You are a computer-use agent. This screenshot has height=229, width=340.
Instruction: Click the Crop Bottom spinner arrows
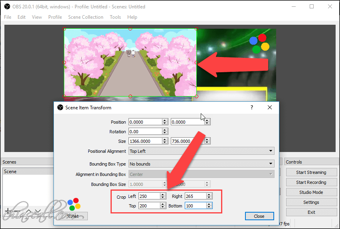[209, 206]
